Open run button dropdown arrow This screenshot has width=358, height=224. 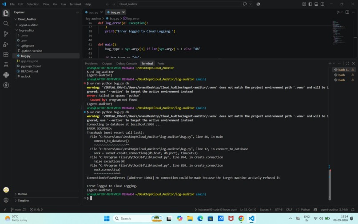[x=342, y=12]
